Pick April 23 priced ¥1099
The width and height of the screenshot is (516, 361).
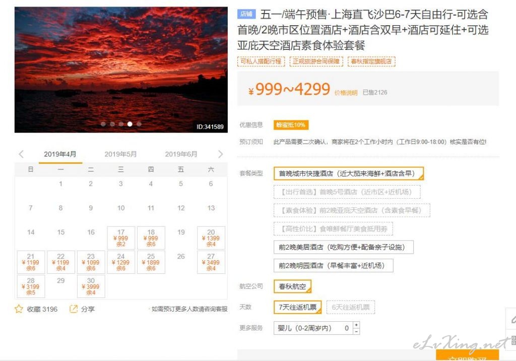91,262
